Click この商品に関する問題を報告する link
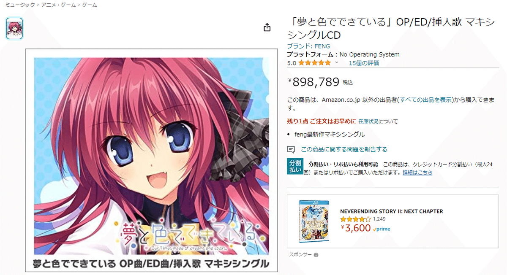Image resolution: width=507 pixels, height=275 pixels. (x=344, y=149)
